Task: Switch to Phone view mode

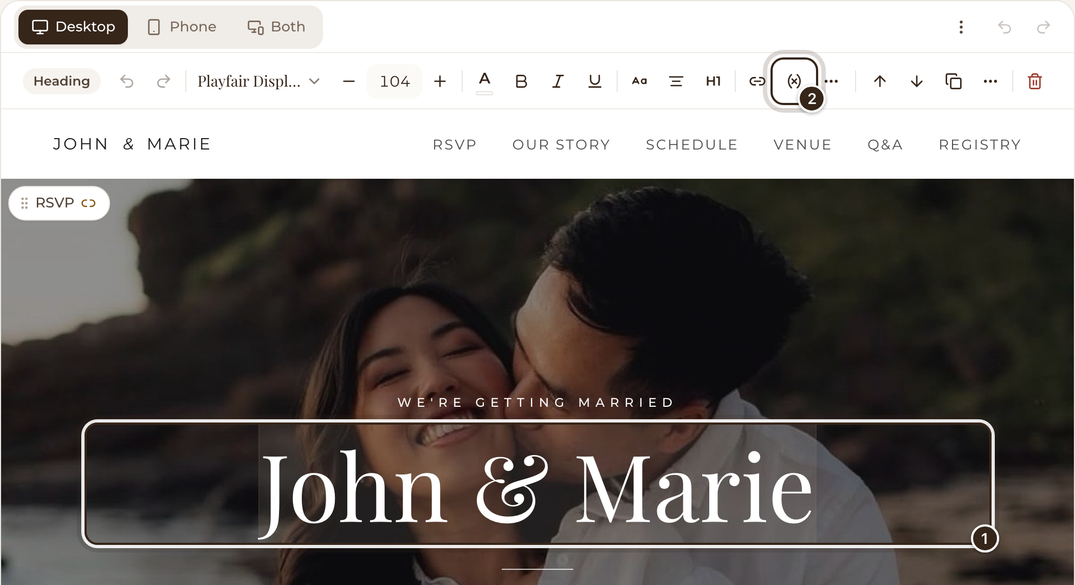Action: coord(182,27)
